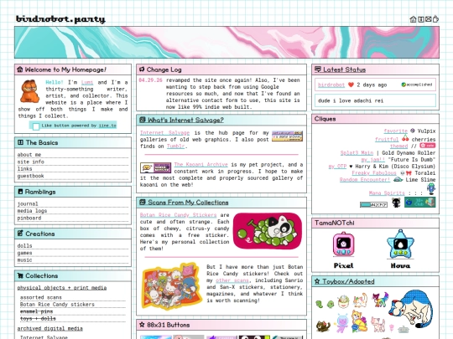Click the dark brown cat adoptable in Toybox
The image size is (453, 339).
point(323,326)
